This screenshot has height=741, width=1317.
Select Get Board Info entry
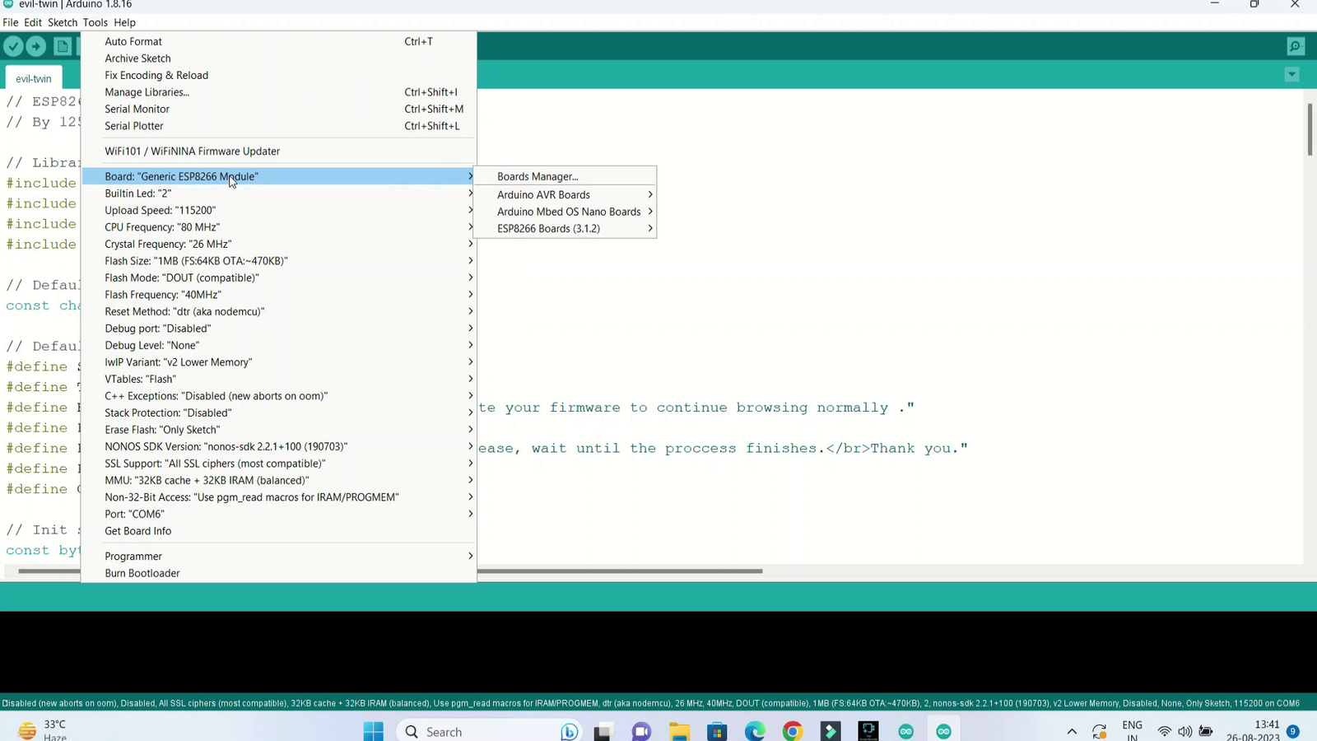pyautogui.click(x=138, y=531)
